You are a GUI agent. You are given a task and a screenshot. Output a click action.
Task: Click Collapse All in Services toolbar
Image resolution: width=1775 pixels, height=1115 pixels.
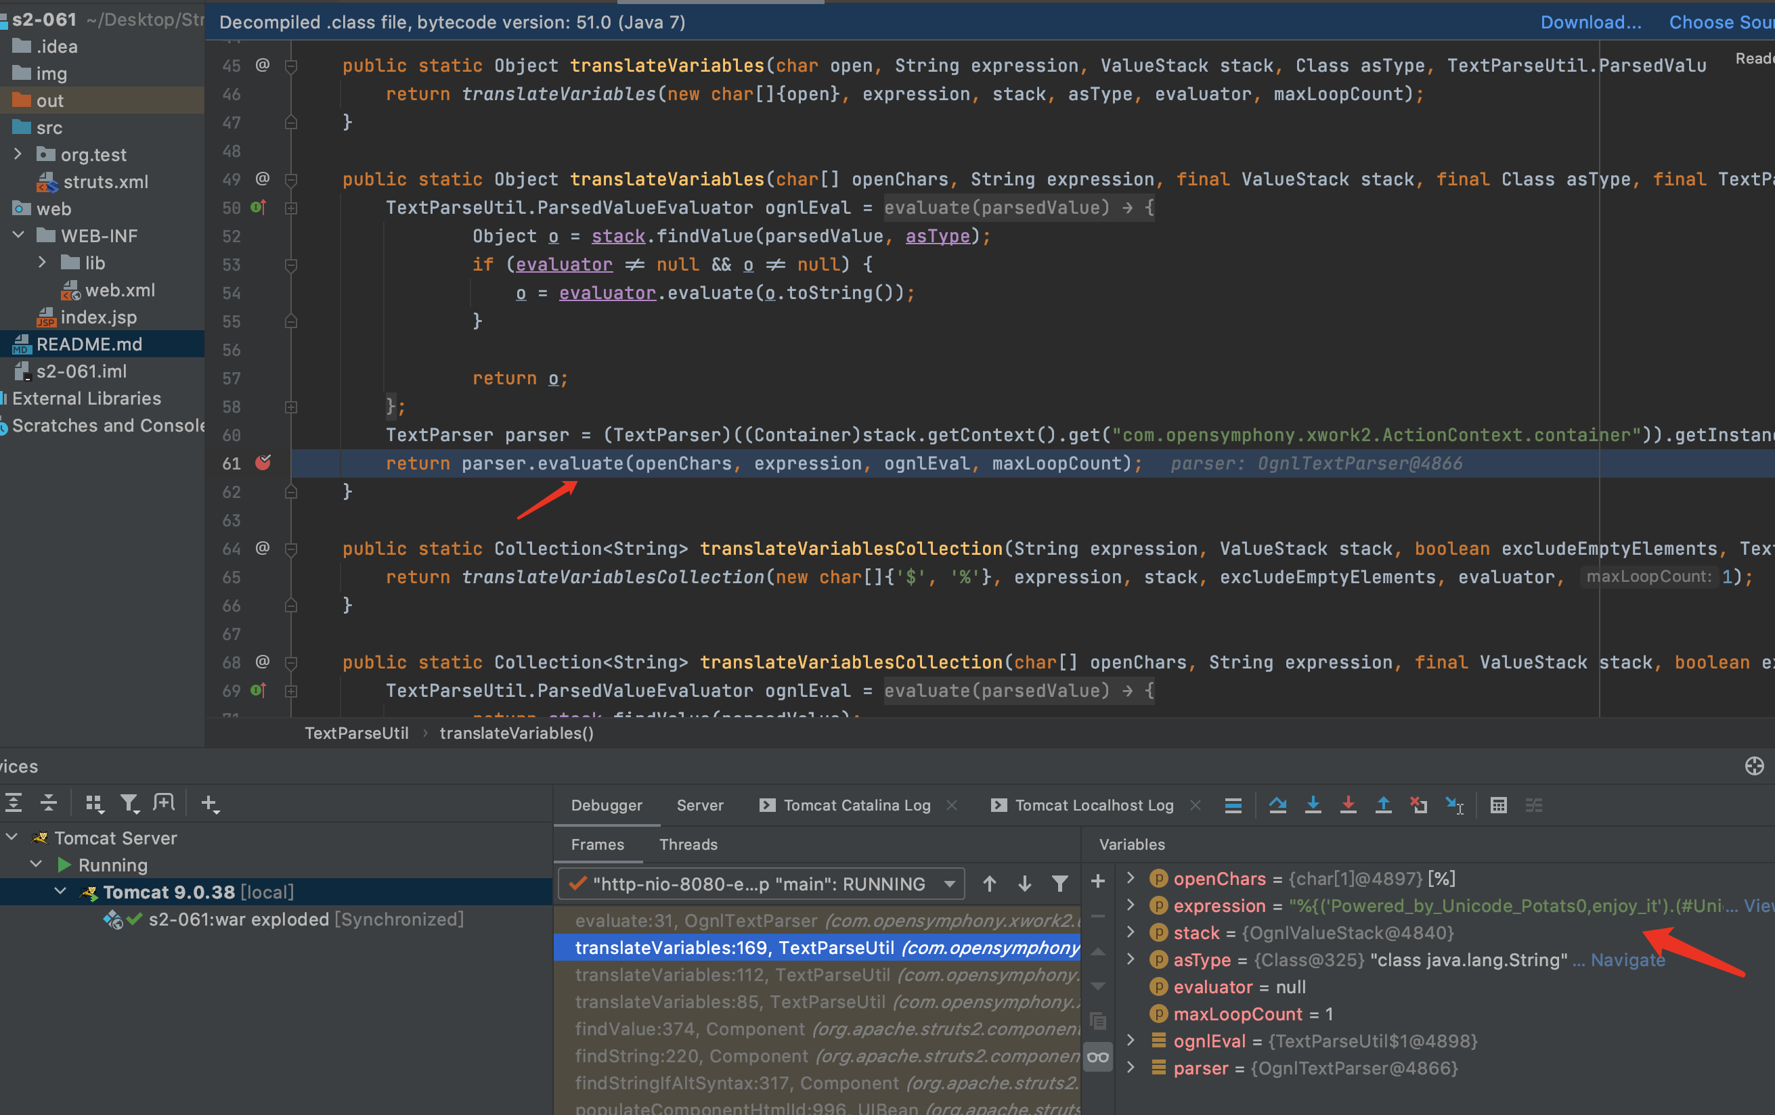pos(49,802)
